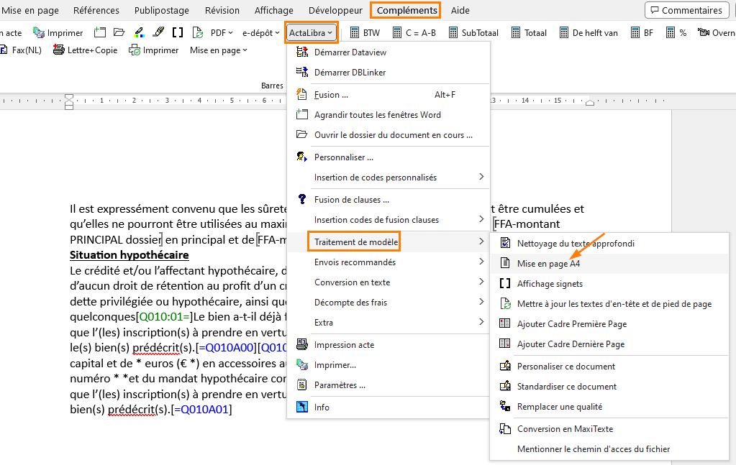Click the Agrandir toutes les fenêtres Word icon
Viewport: 736px width, 465px height.
302,114
